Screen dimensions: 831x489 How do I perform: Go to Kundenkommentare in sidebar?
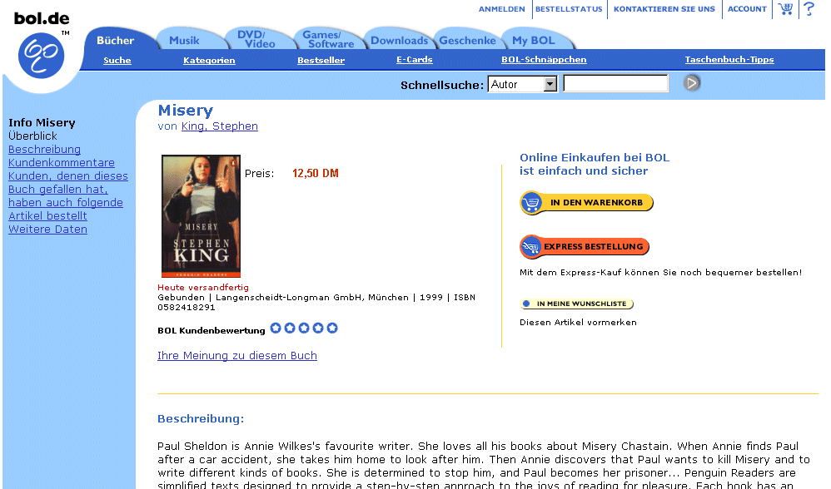[62, 162]
